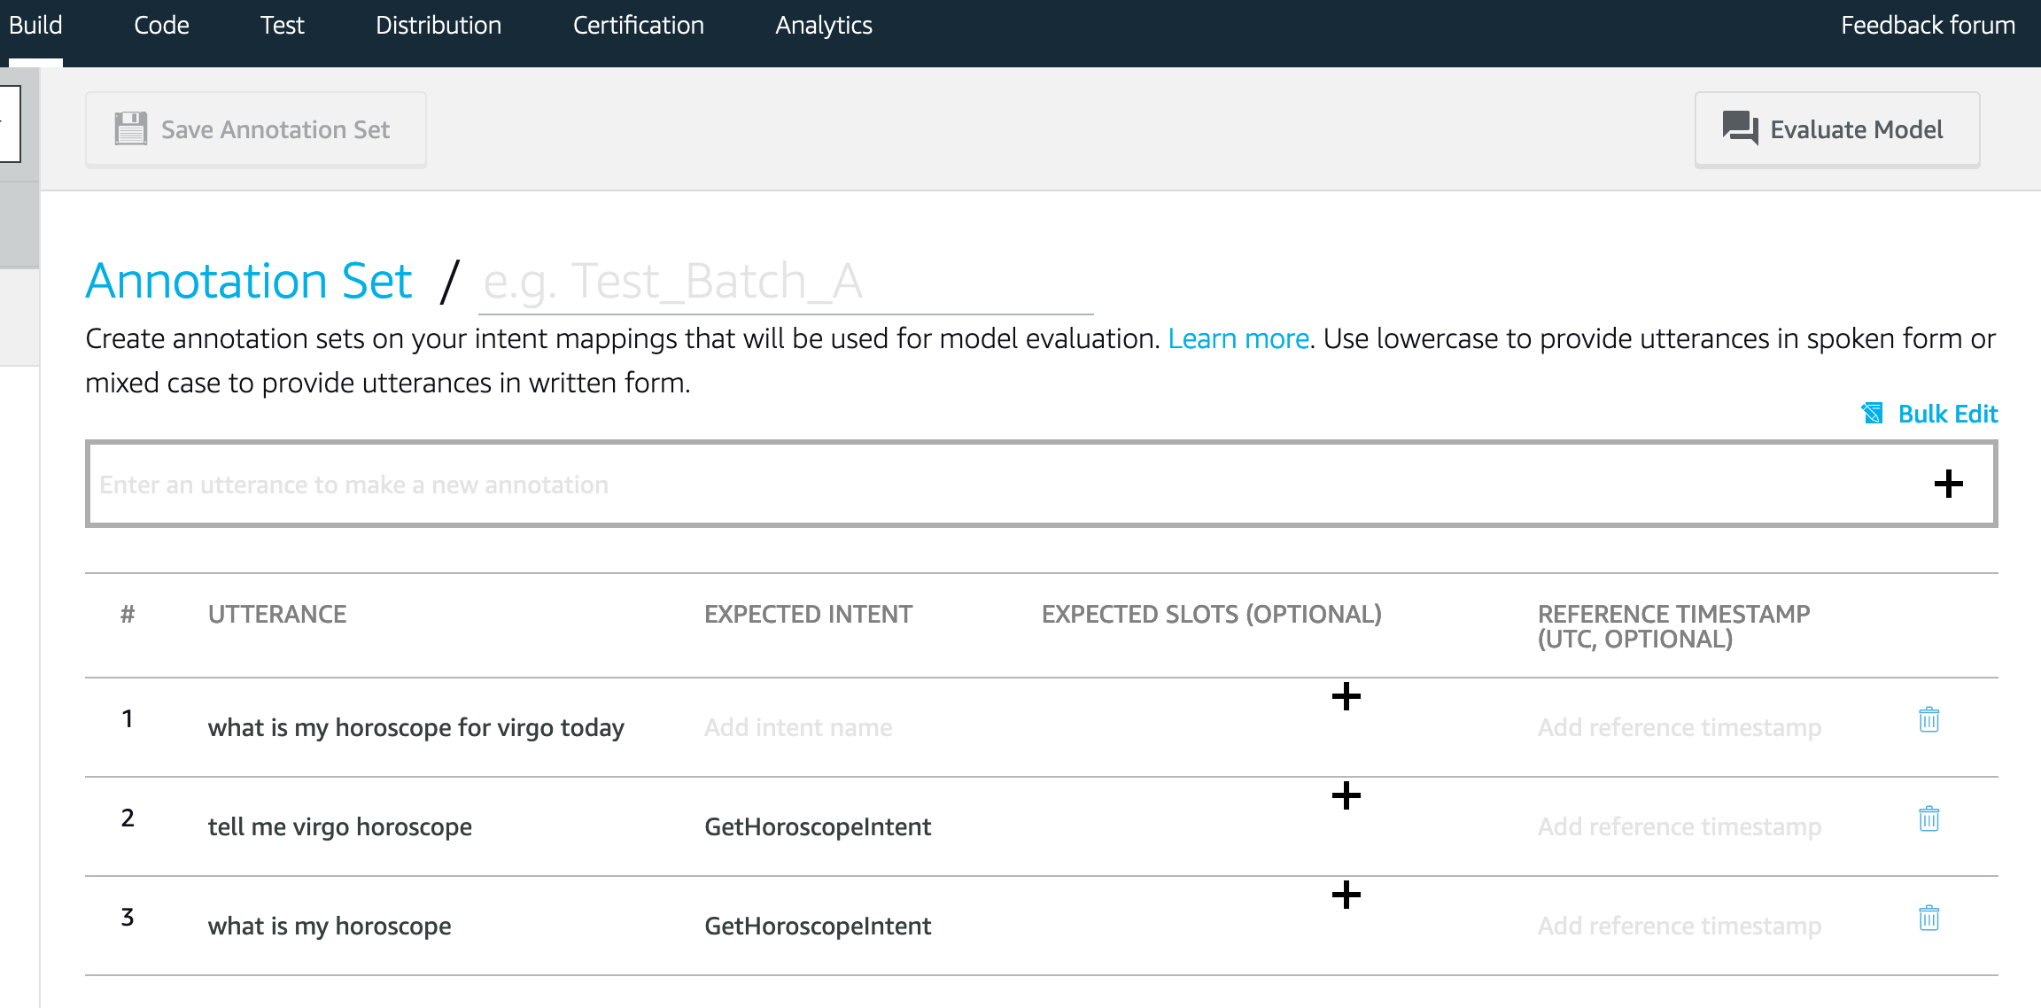Click the speech bubble icon on Evaluate Model
Viewport: 2041px width, 1008px height.
click(1740, 128)
